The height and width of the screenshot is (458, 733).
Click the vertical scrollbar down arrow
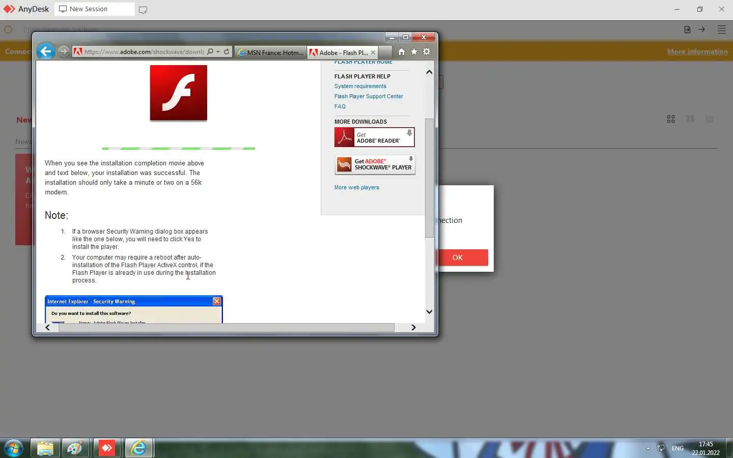point(429,311)
